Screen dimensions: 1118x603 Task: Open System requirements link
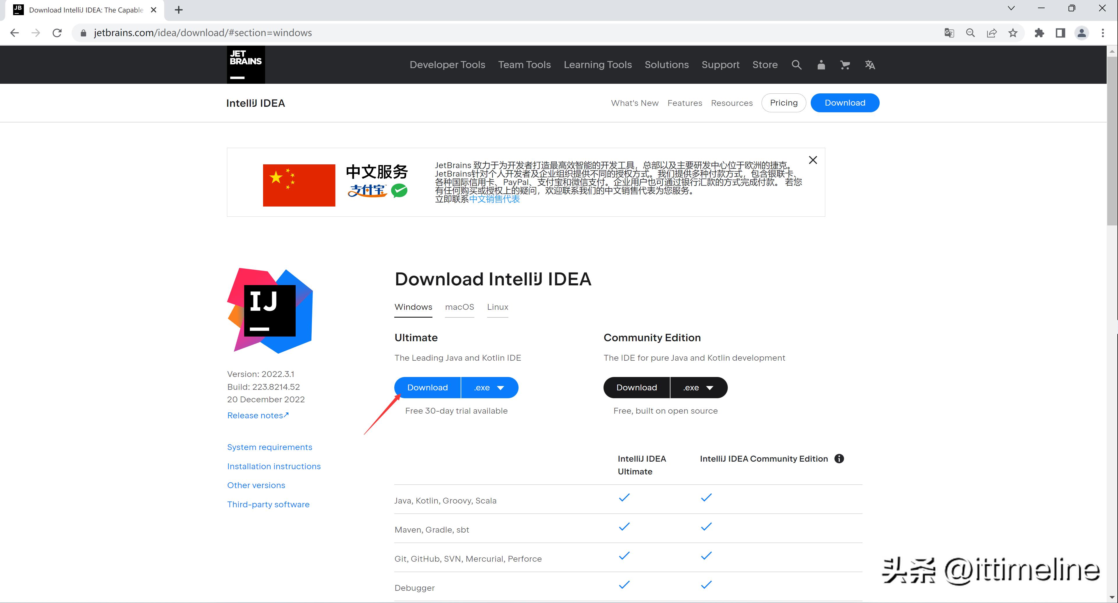point(269,447)
